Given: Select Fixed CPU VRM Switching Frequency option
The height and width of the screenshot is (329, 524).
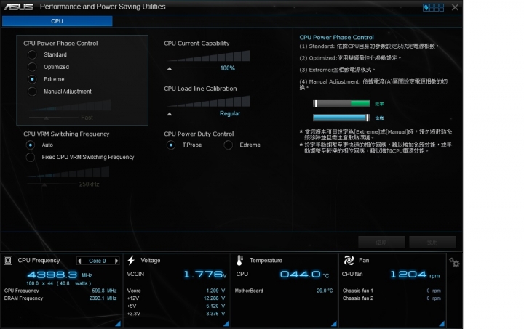Looking at the screenshot, I should tap(31, 158).
